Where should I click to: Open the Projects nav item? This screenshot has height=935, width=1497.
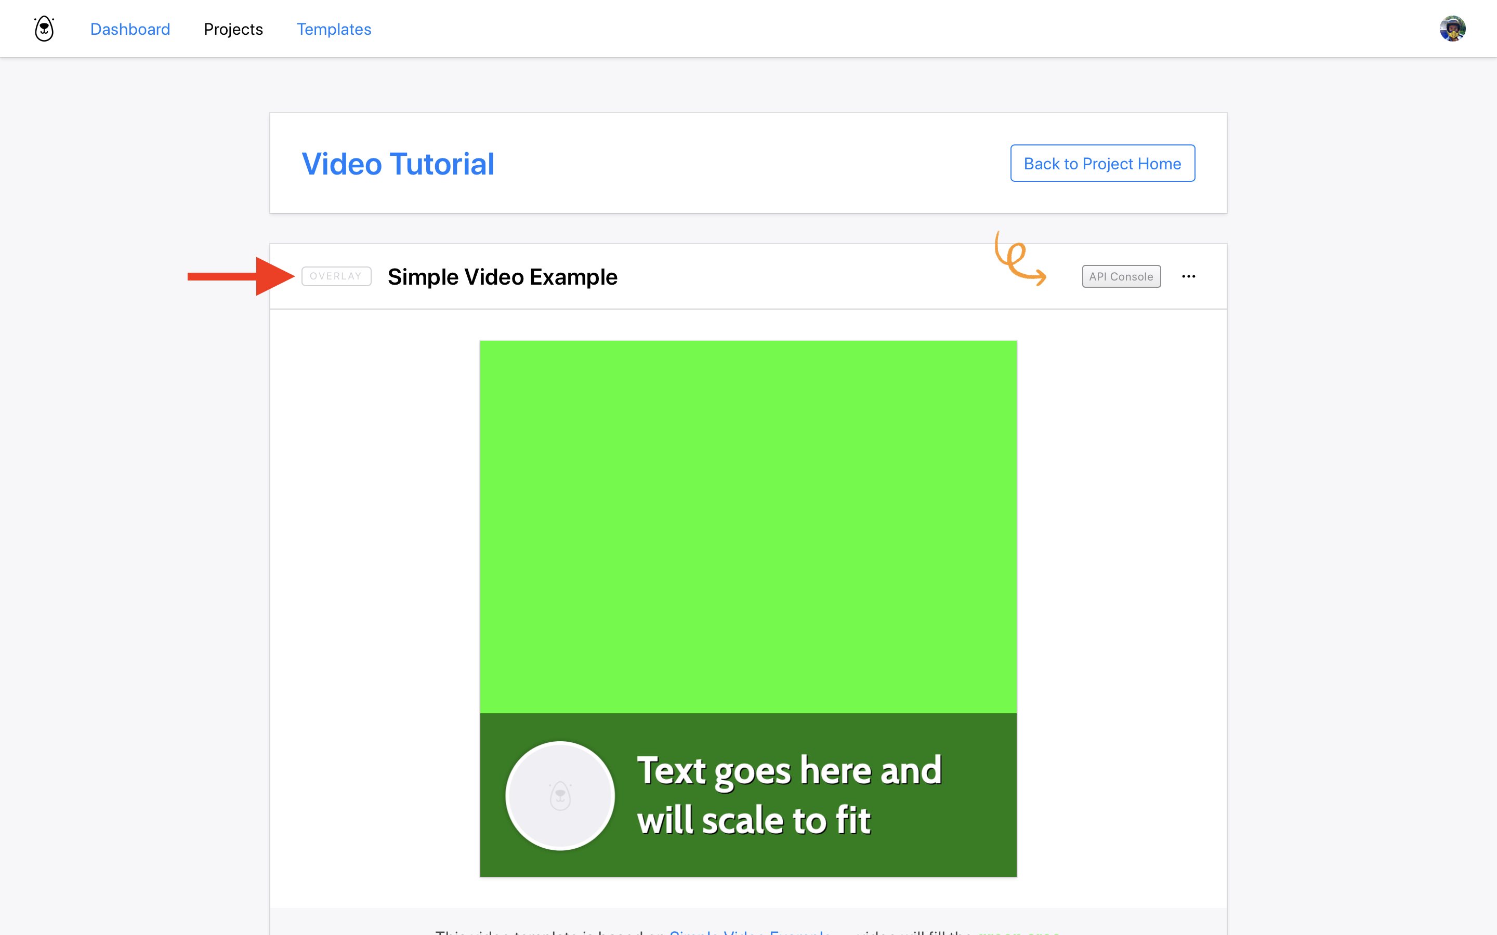tap(233, 29)
